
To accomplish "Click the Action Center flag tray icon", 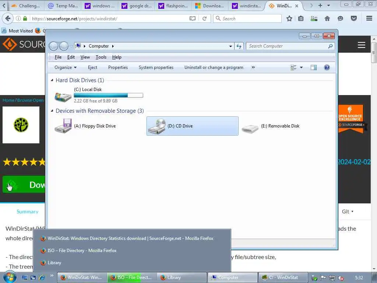I will (323, 278).
